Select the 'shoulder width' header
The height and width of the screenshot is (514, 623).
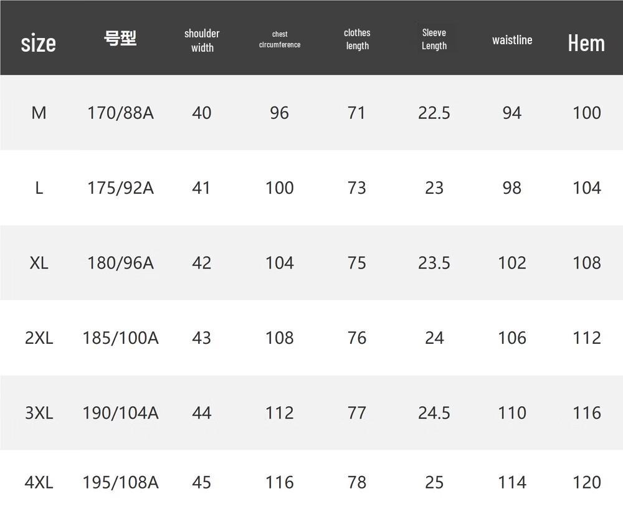pos(202,40)
